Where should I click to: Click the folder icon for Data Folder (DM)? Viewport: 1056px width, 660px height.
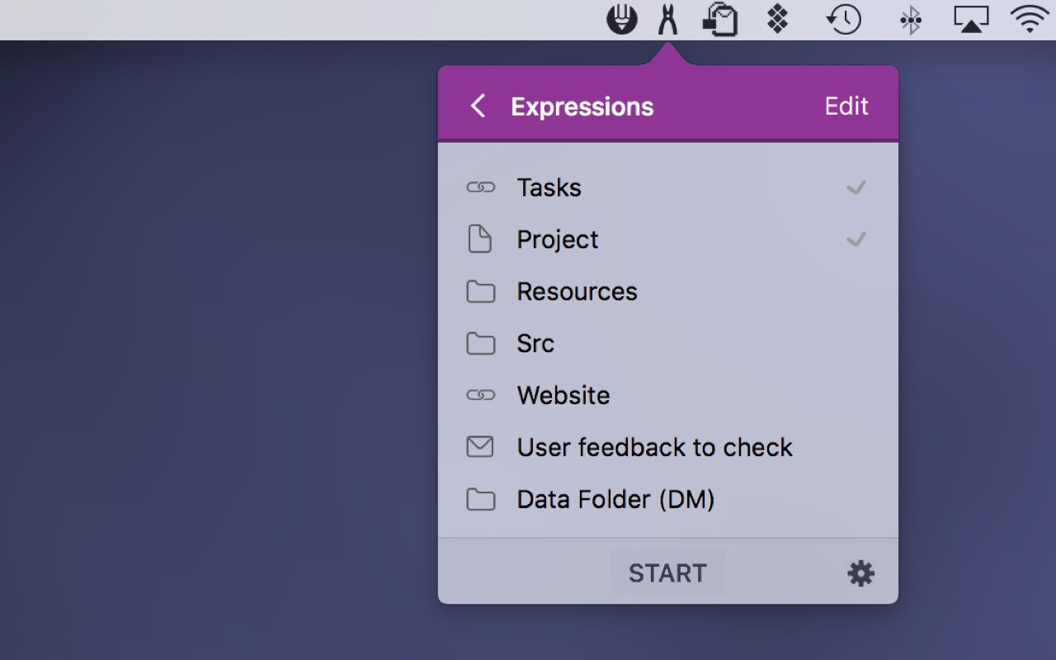(480, 499)
